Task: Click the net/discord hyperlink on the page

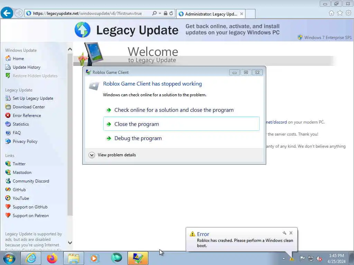Action: 276,122
